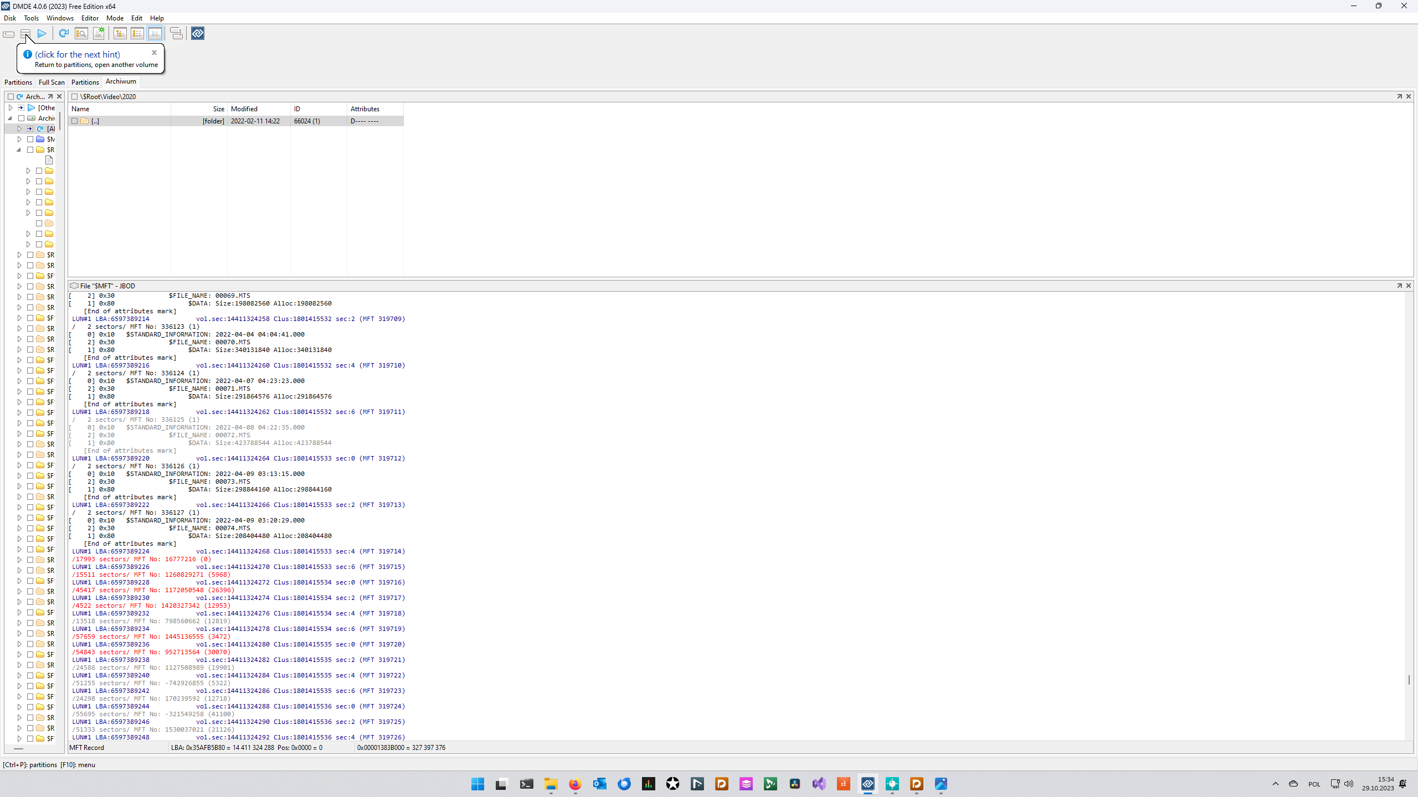Open the Help menu
The image size is (1418, 797).
tap(157, 18)
